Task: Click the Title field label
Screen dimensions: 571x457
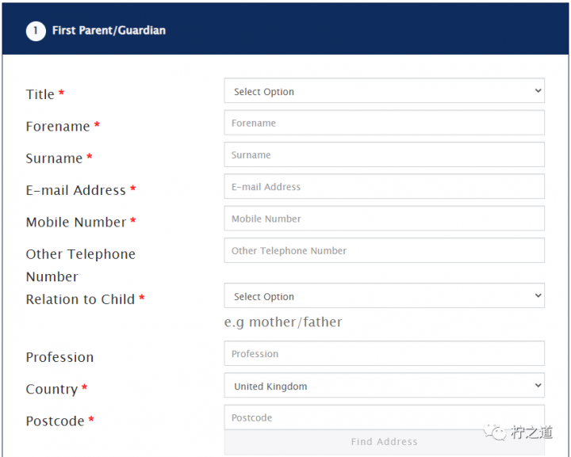Action: [x=40, y=94]
